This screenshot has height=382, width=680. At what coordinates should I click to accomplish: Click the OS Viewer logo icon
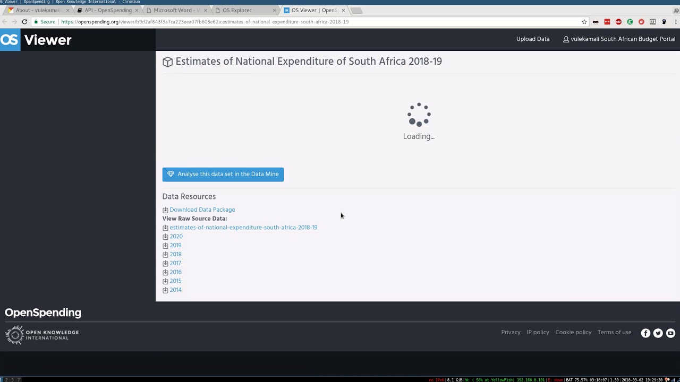click(10, 40)
